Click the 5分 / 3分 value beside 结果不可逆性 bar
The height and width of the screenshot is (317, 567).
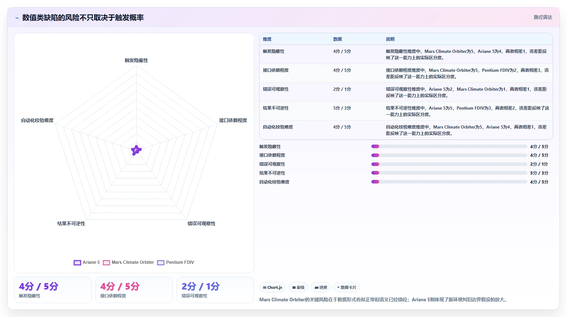click(539, 173)
